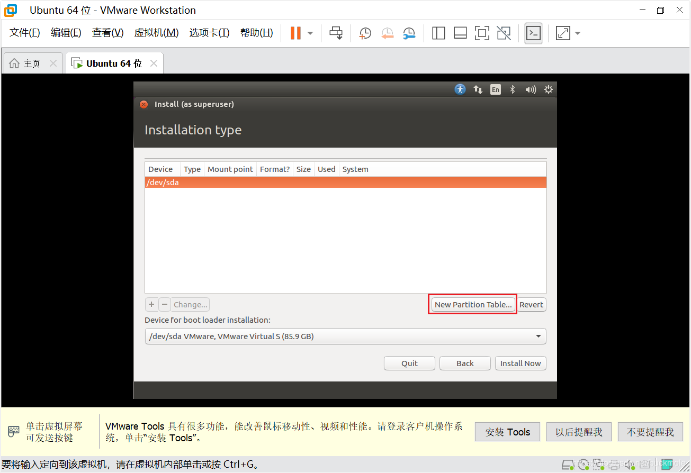Click the Size column header
691x473 pixels.
303,169
